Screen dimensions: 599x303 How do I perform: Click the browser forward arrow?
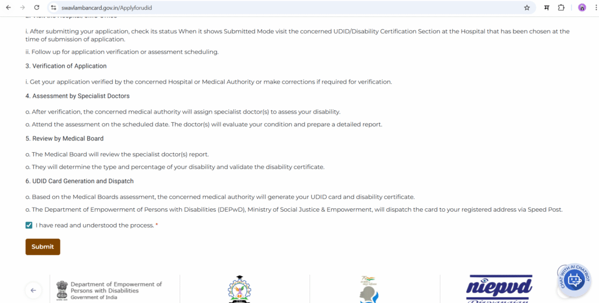tap(22, 8)
